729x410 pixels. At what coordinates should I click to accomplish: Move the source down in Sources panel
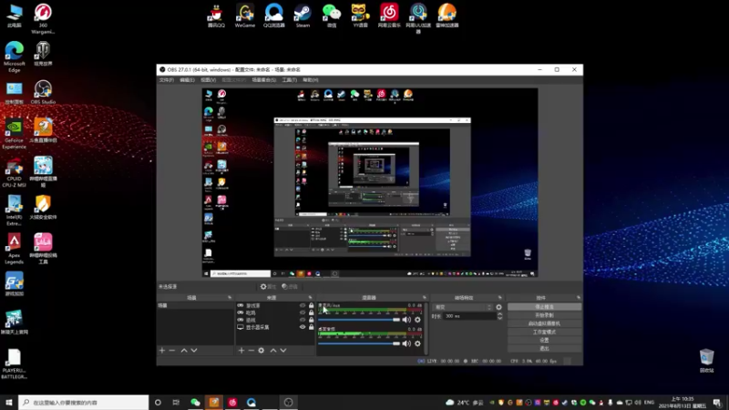click(x=283, y=350)
